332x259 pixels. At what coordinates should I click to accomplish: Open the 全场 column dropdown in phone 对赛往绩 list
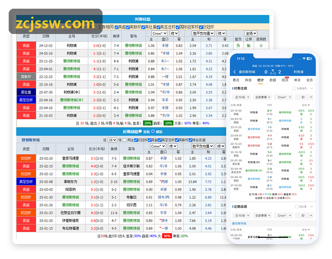click(306, 105)
